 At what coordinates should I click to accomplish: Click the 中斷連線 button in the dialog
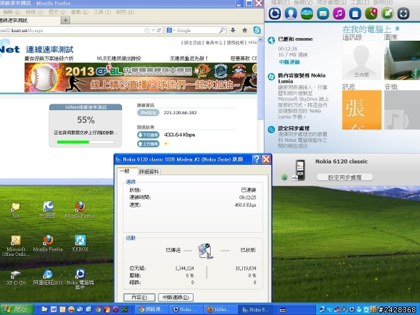tap(176, 297)
